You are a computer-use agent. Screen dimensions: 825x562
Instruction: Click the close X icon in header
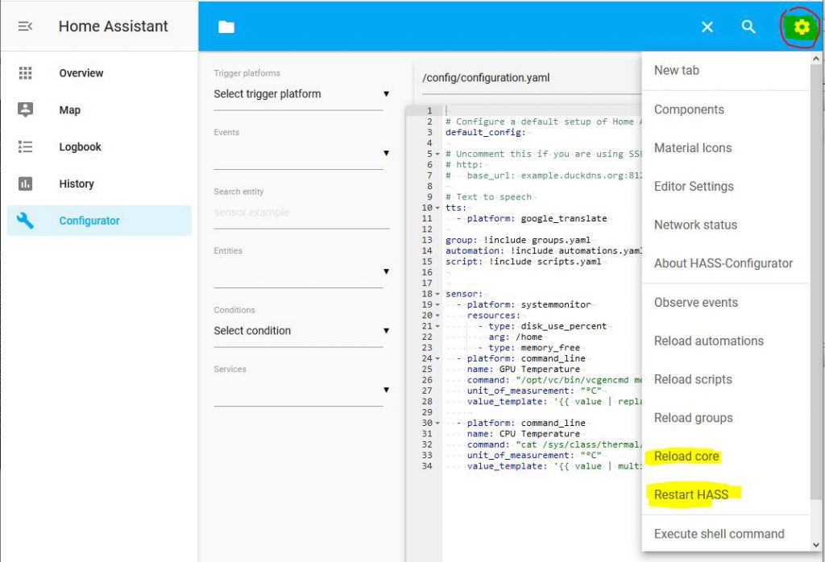click(x=707, y=27)
